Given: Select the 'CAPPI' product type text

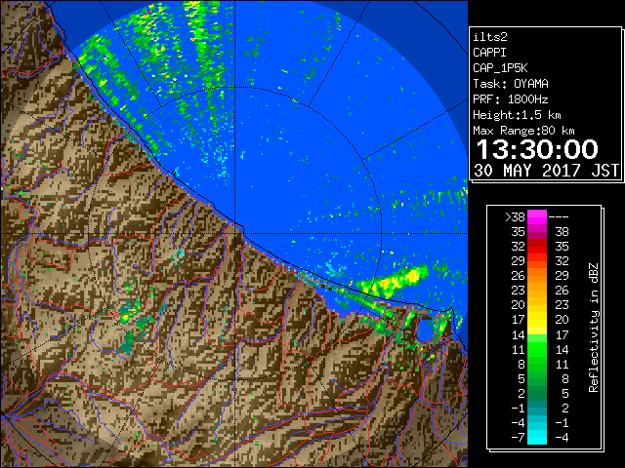Looking at the screenshot, I should [x=489, y=53].
